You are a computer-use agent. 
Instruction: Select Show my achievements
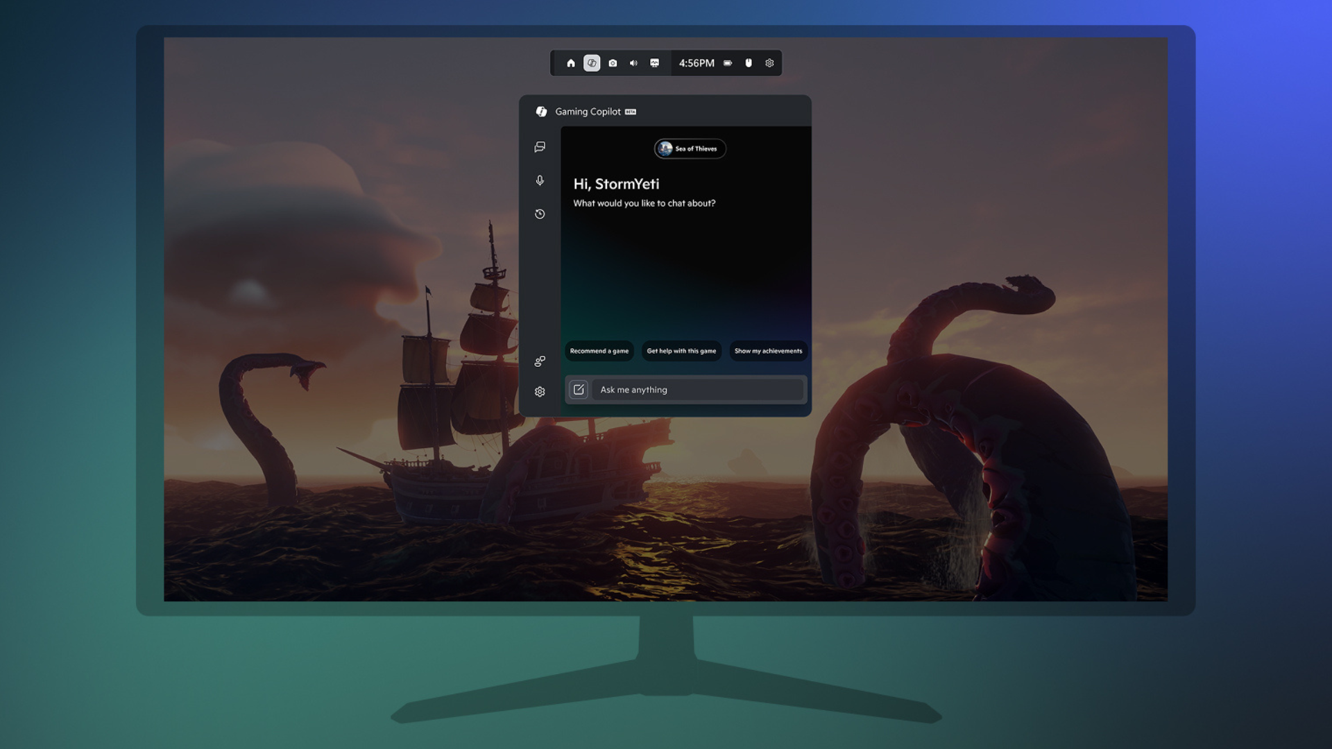(x=769, y=351)
